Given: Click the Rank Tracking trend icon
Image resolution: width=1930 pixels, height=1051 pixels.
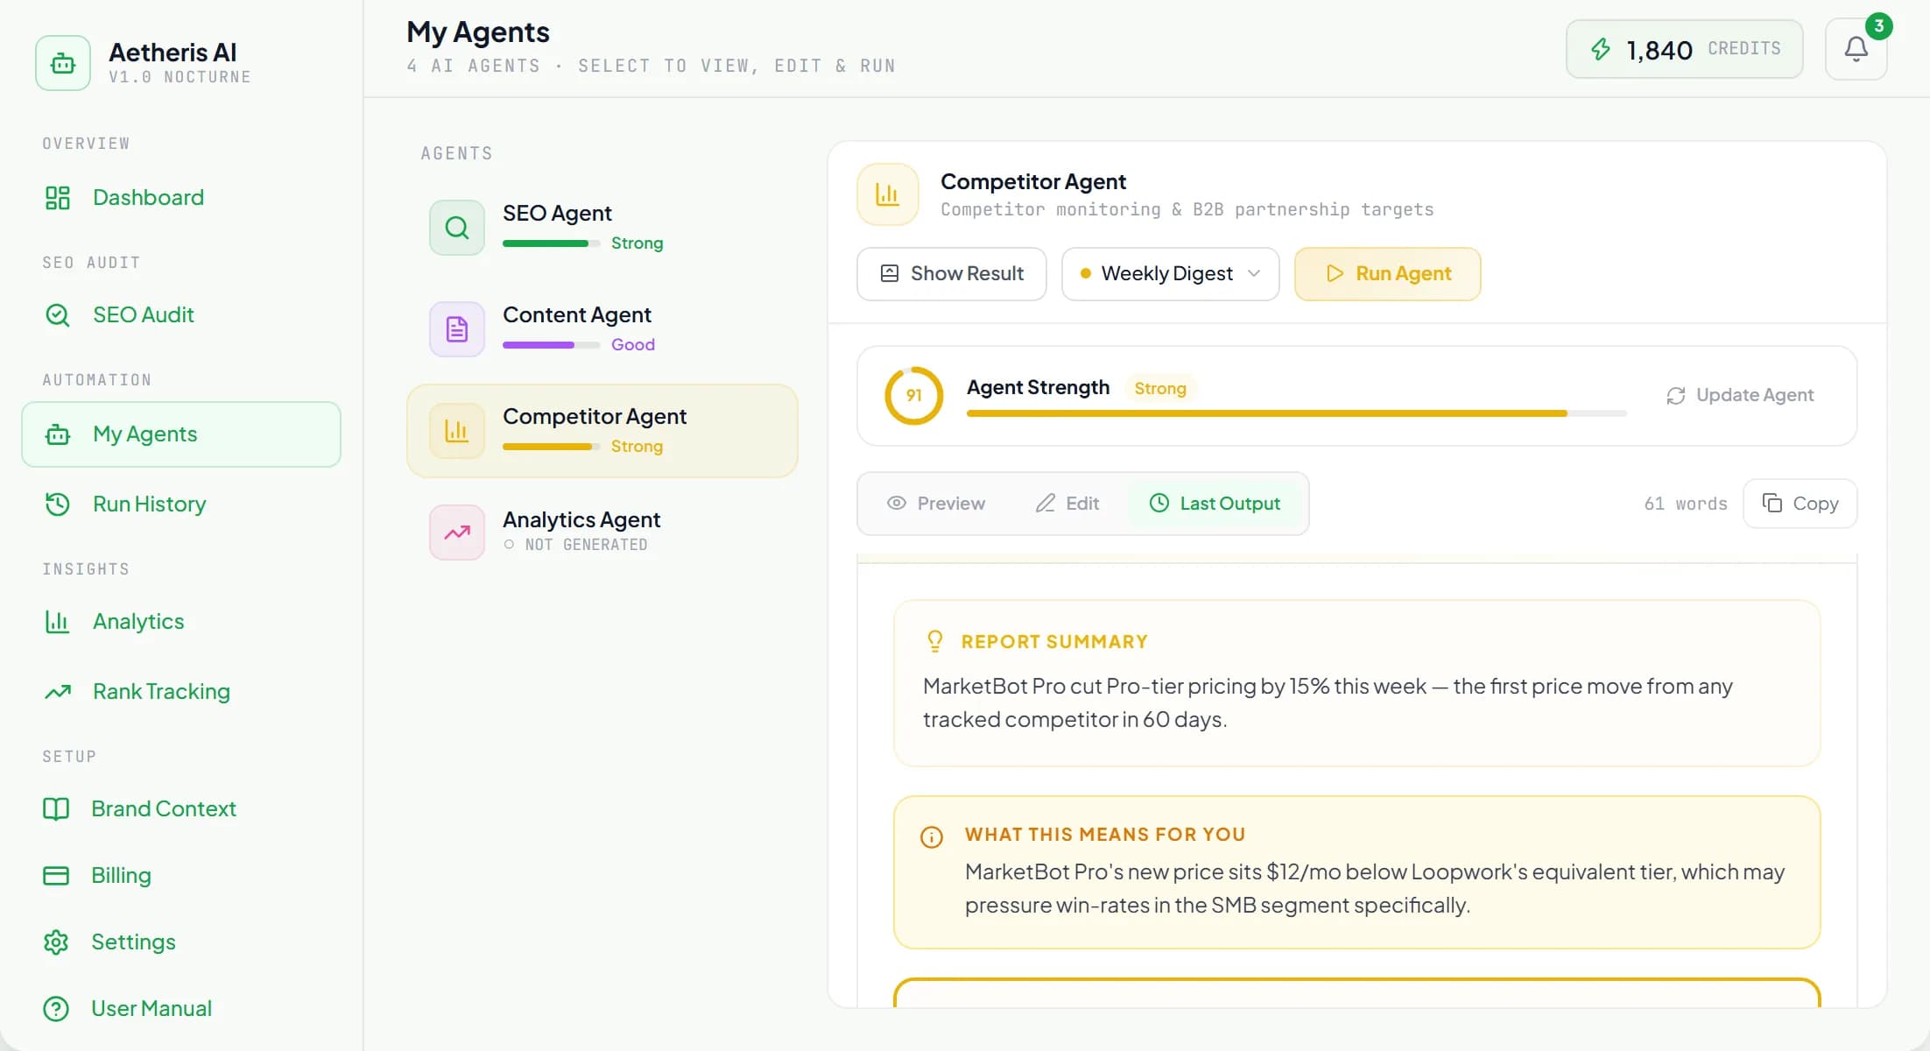Looking at the screenshot, I should click(58, 692).
